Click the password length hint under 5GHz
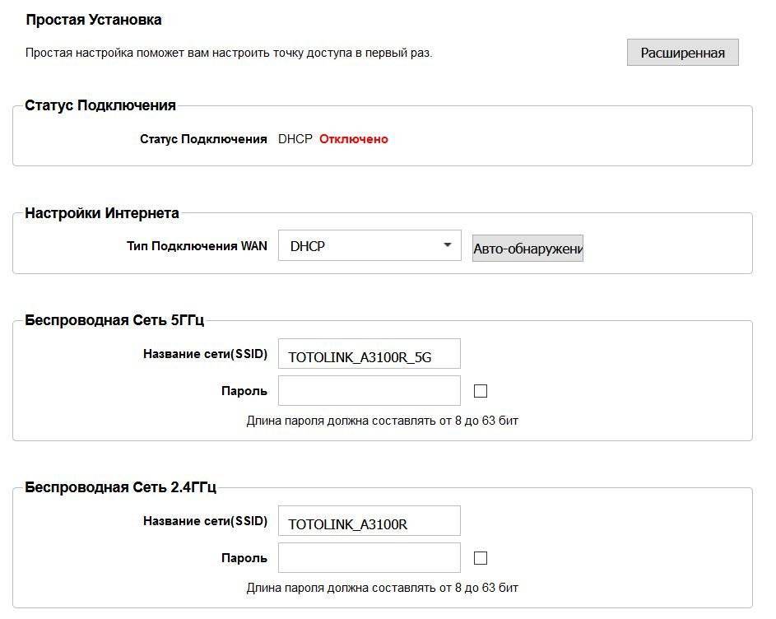 click(382, 421)
